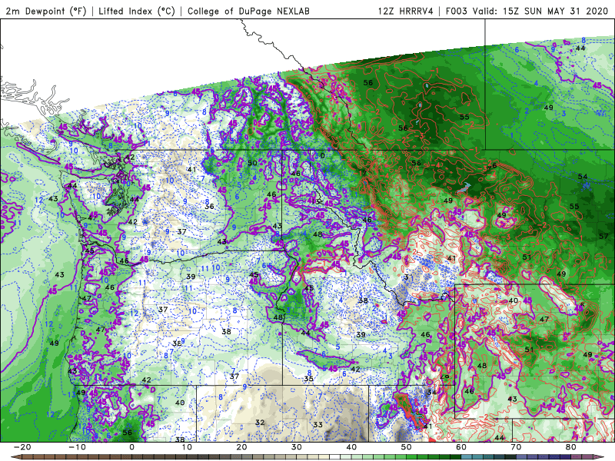
Task: Click the "57" dewpoint value on map
Action: (603, 236)
